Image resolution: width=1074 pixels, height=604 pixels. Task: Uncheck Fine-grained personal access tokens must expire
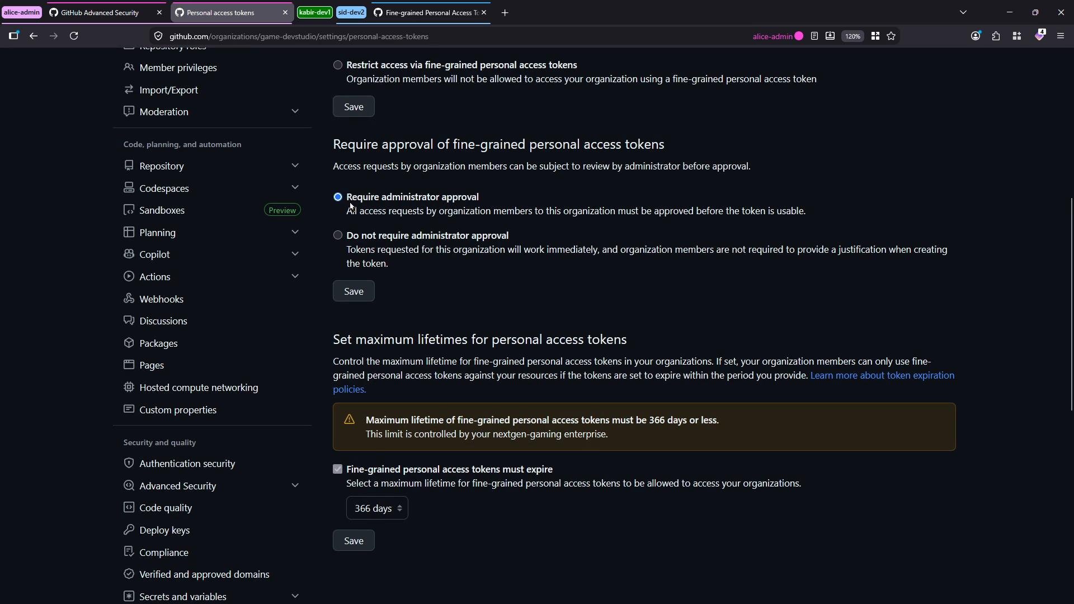click(337, 469)
